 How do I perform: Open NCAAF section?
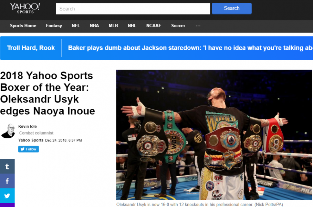coord(154,26)
